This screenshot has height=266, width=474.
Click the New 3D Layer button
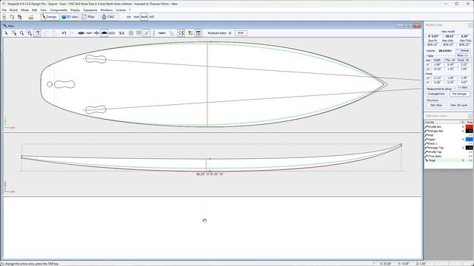click(x=459, y=105)
